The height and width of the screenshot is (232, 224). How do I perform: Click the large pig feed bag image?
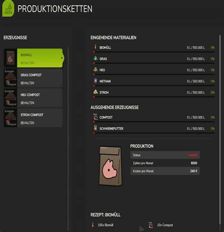[111, 166]
